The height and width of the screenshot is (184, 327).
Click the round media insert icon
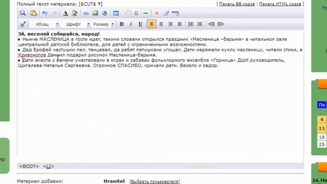pos(105,13)
